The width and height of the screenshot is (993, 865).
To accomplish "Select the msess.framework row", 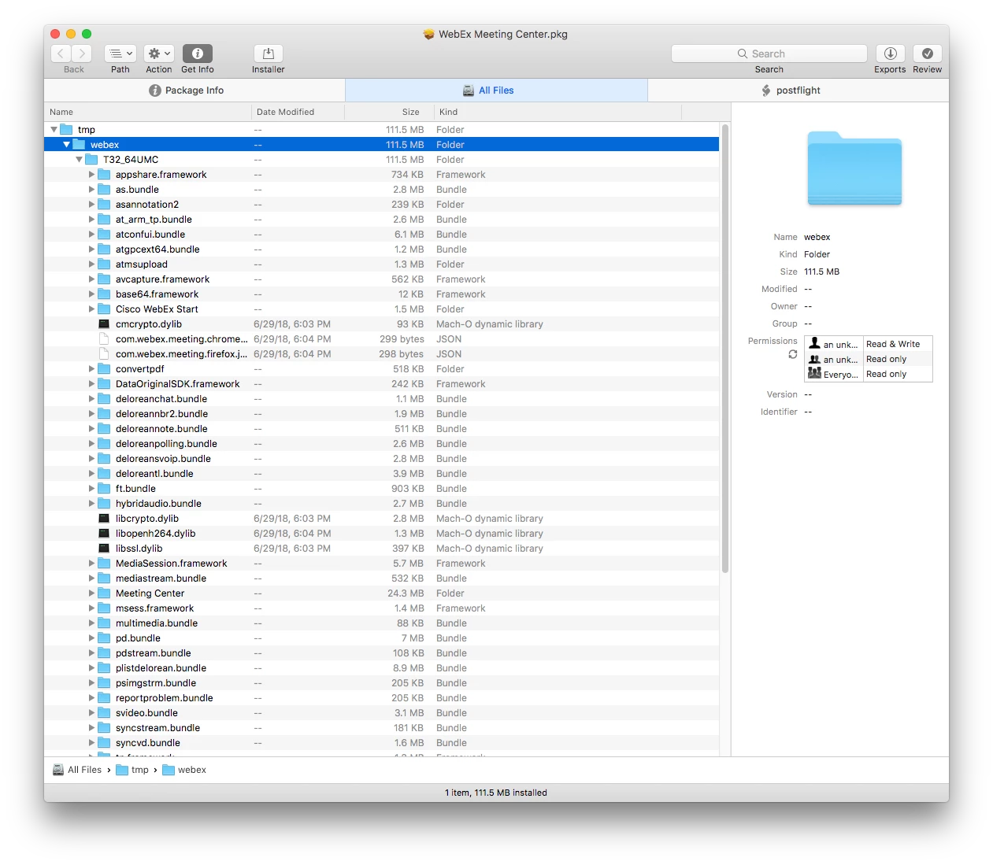I will (381, 608).
